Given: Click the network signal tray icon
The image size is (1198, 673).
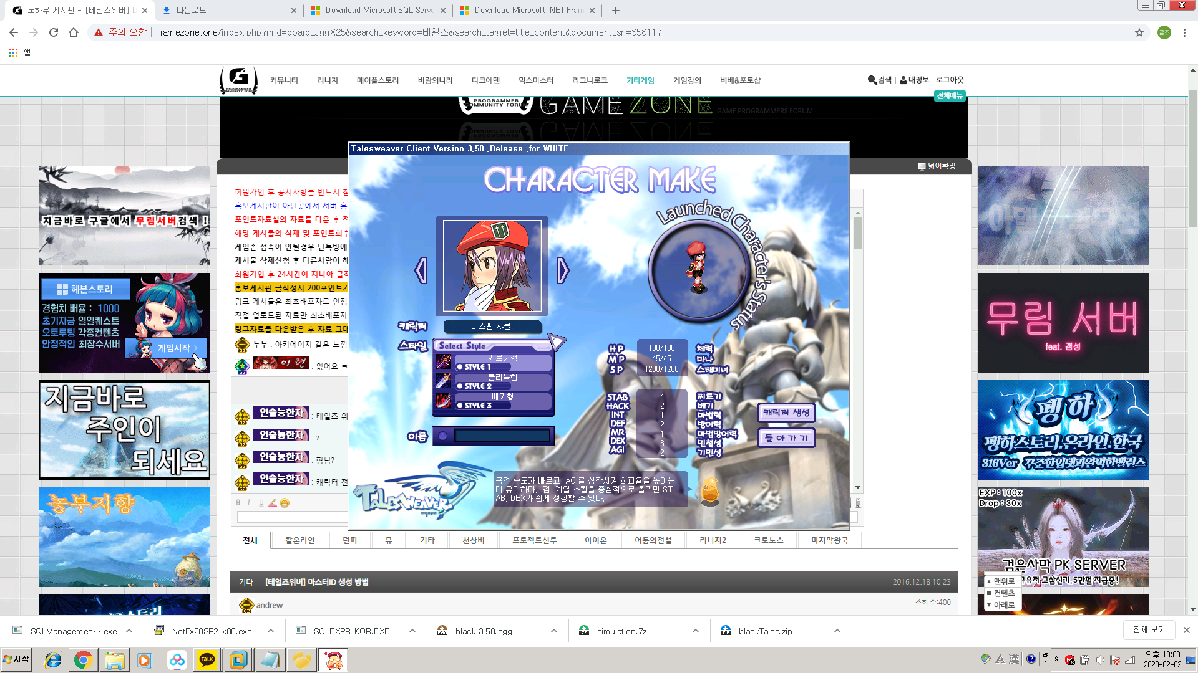Looking at the screenshot, I should [x=1130, y=659].
